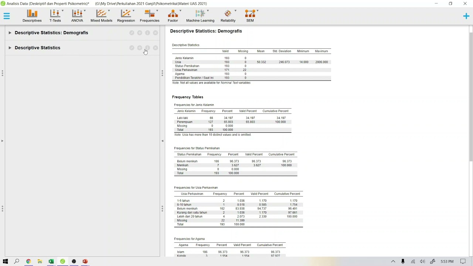
Task: Open the ANOVA module menu
Action: click(77, 16)
